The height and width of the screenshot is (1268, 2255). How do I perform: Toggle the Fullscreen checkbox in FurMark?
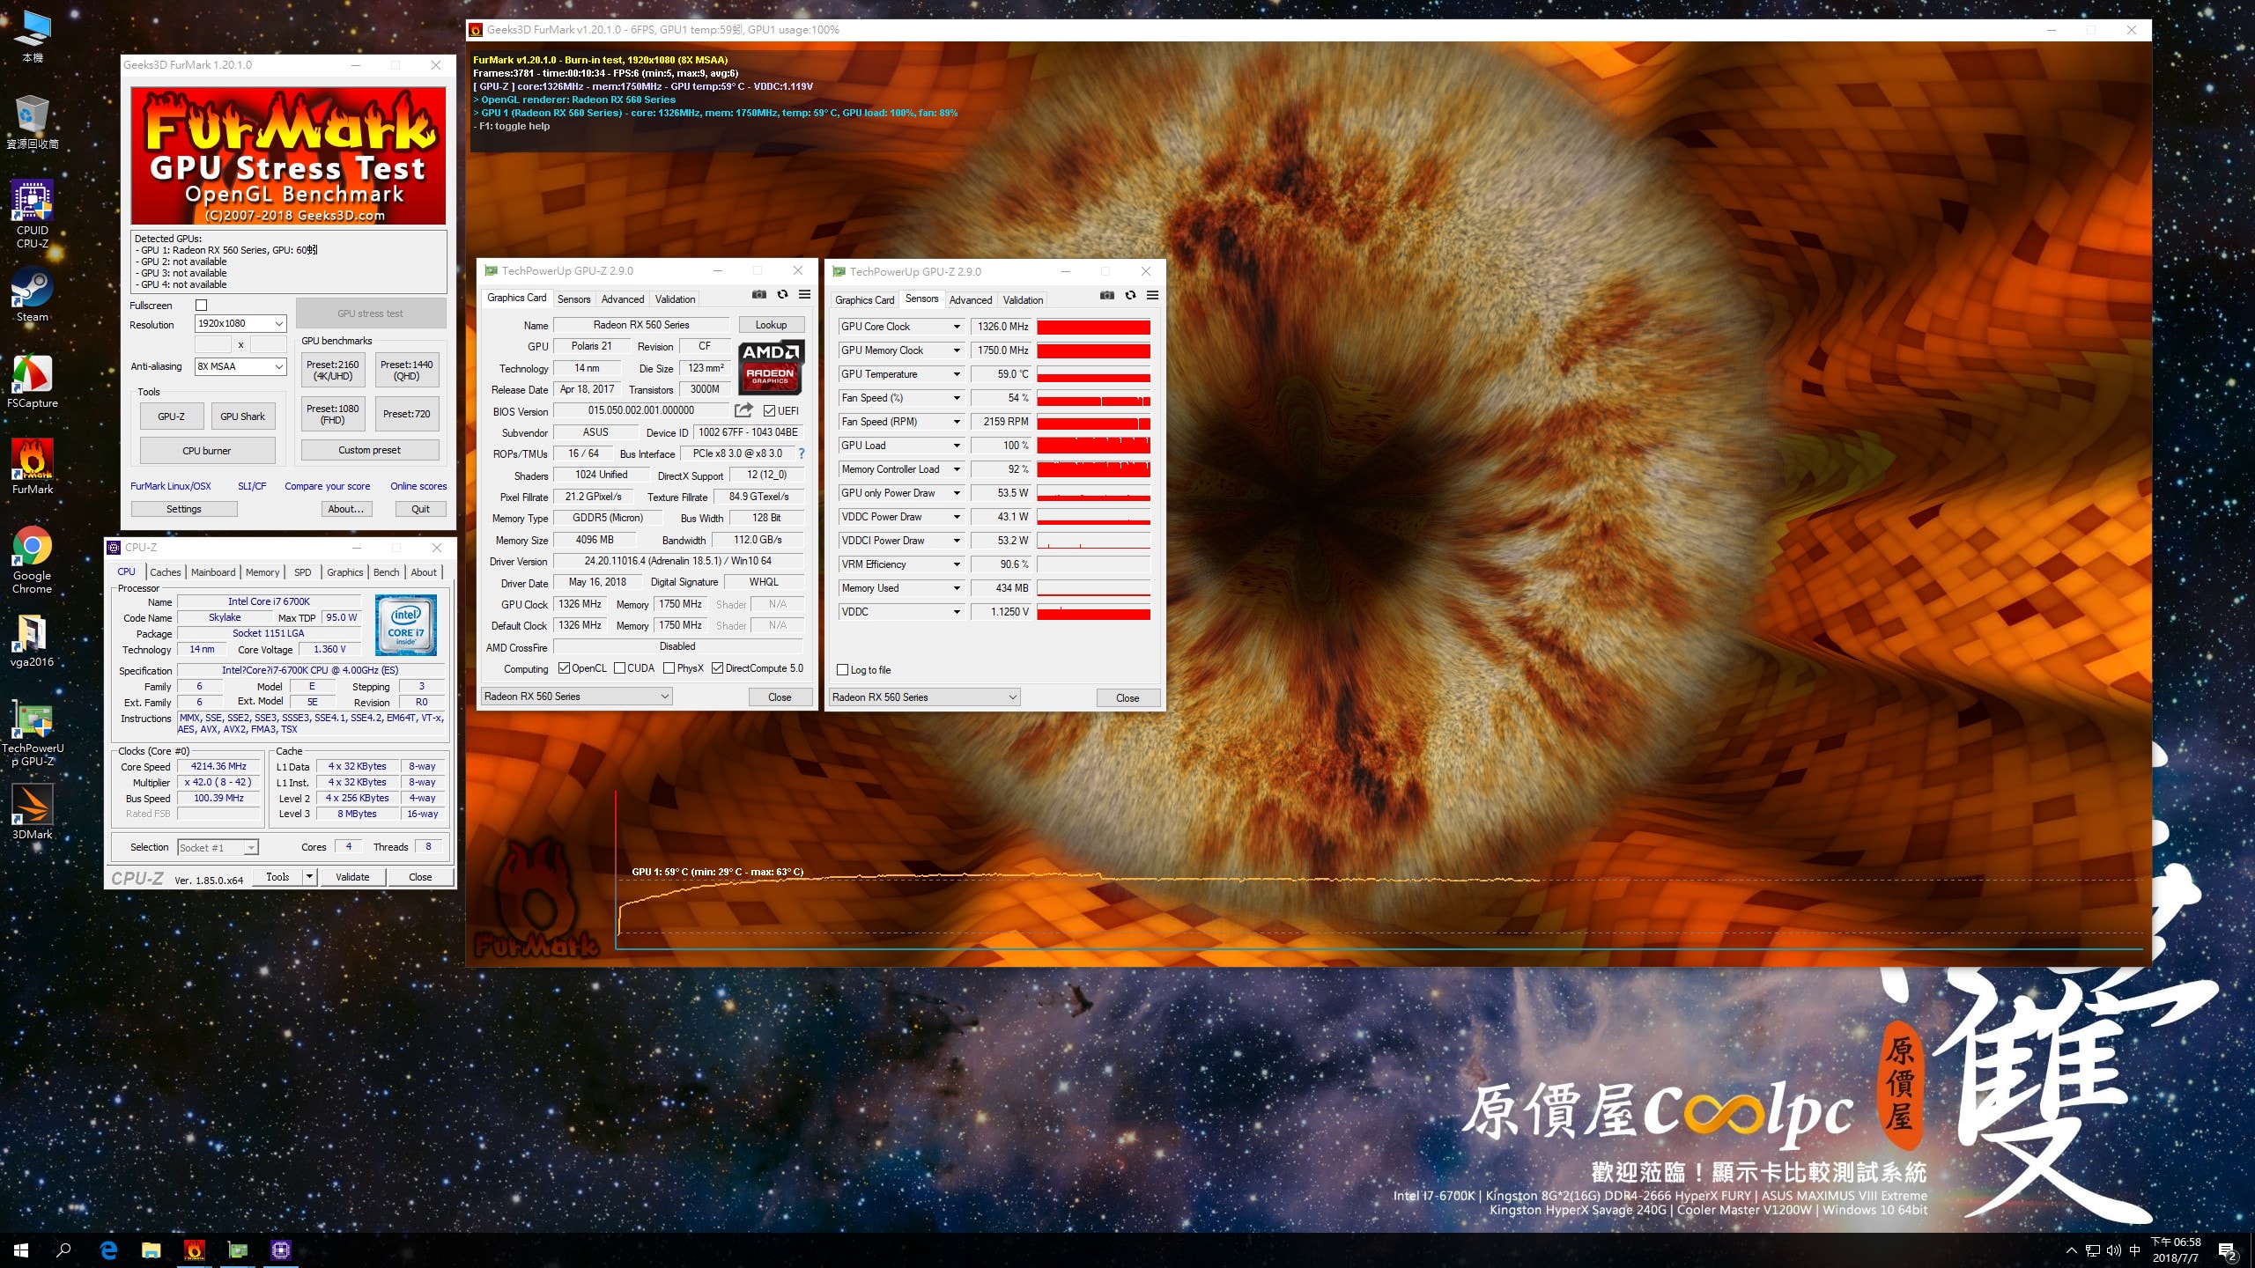(x=201, y=306)
